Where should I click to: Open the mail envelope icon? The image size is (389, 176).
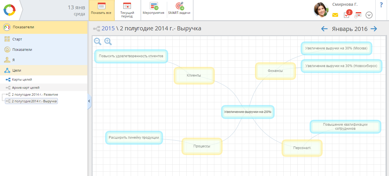[x=335, y=15]
